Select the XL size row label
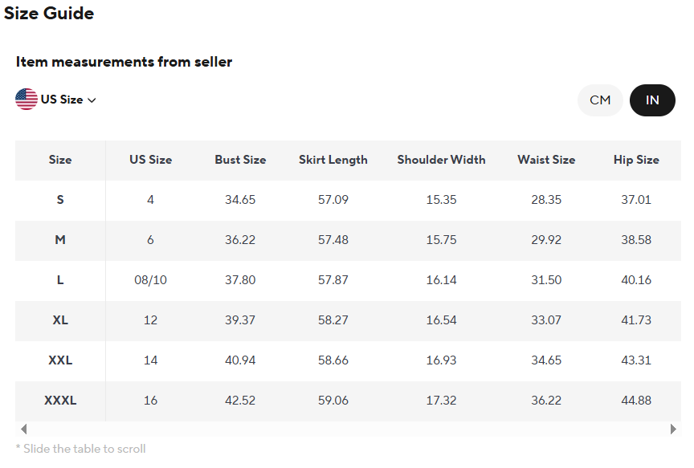This screenshot has height=468, width=694. 60,320
